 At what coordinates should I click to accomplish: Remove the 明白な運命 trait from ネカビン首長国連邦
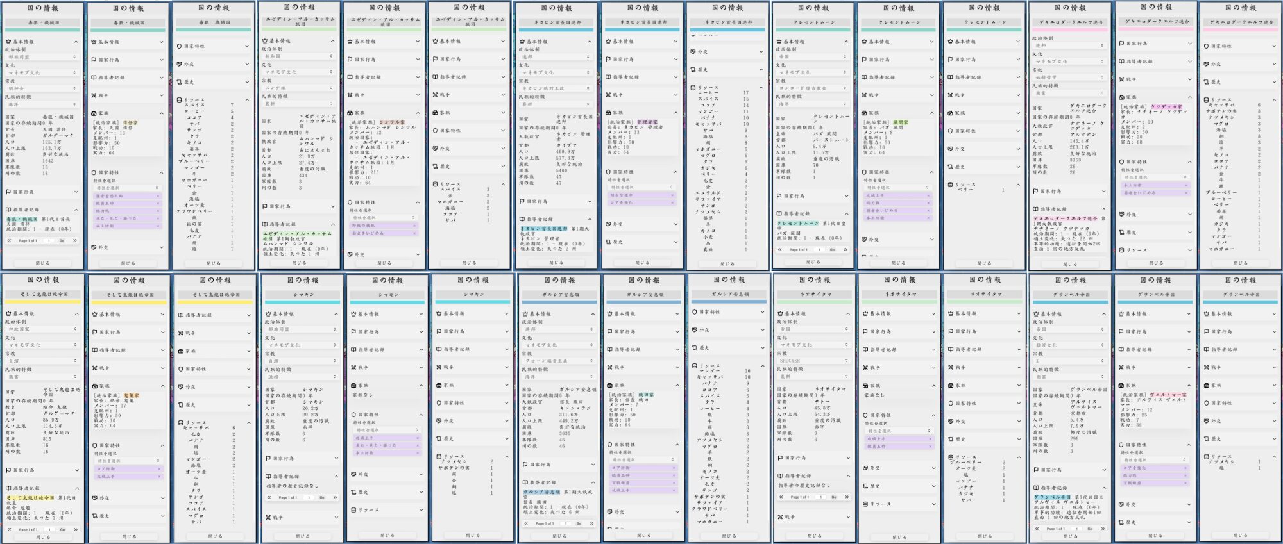coord(672,195)
